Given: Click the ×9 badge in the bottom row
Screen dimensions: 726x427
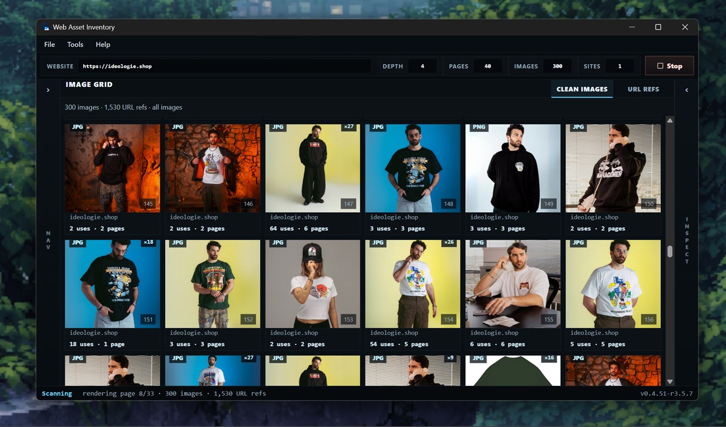Looking at the screenshot, I should point(450,358).
